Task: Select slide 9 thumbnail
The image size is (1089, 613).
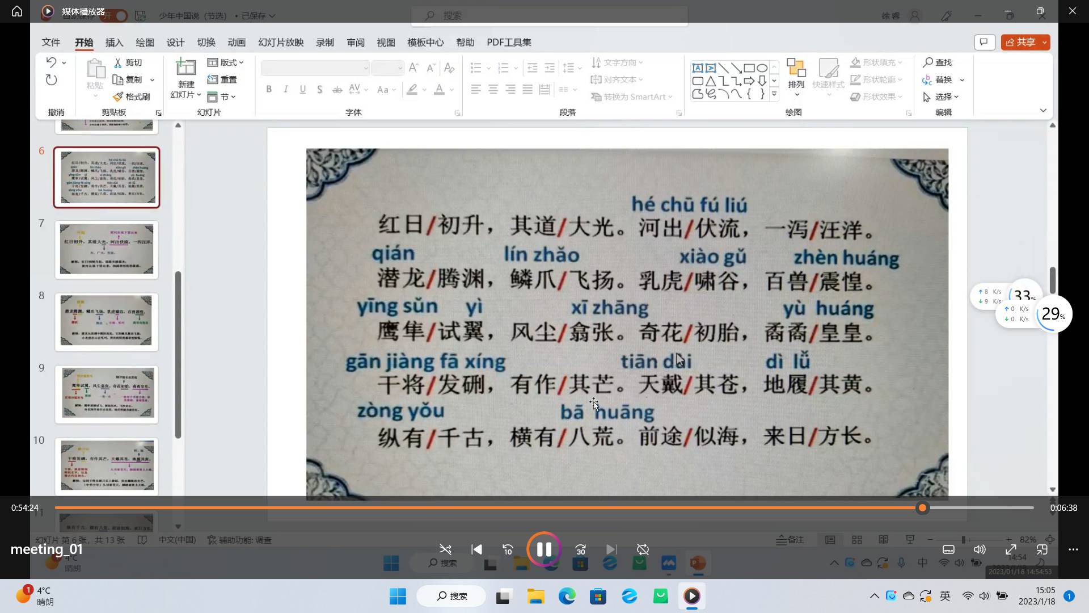Action: [x=107, y=394]
